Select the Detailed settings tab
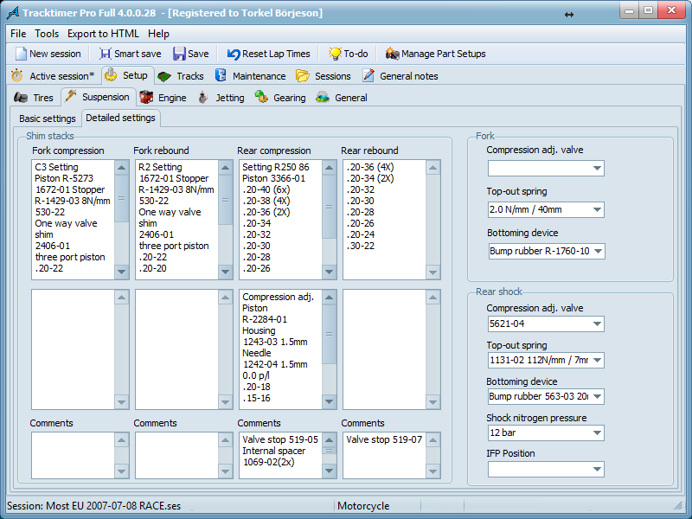Screen dimensions: 692x519 (120, 118)
